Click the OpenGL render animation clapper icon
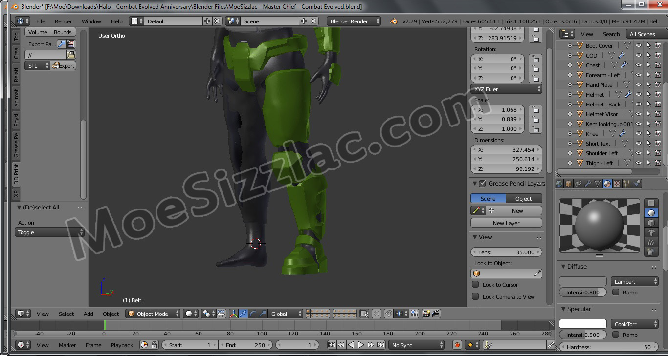This screenshot has height=356, width=668. (436, 314)
